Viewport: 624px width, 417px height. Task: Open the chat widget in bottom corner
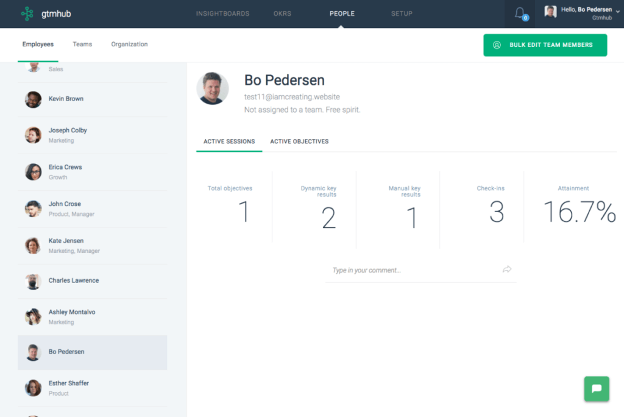596,388
